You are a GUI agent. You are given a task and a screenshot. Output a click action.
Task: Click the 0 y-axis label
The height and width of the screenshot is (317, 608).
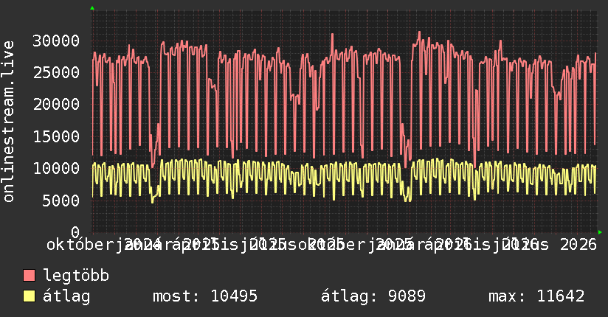(75, 232)
